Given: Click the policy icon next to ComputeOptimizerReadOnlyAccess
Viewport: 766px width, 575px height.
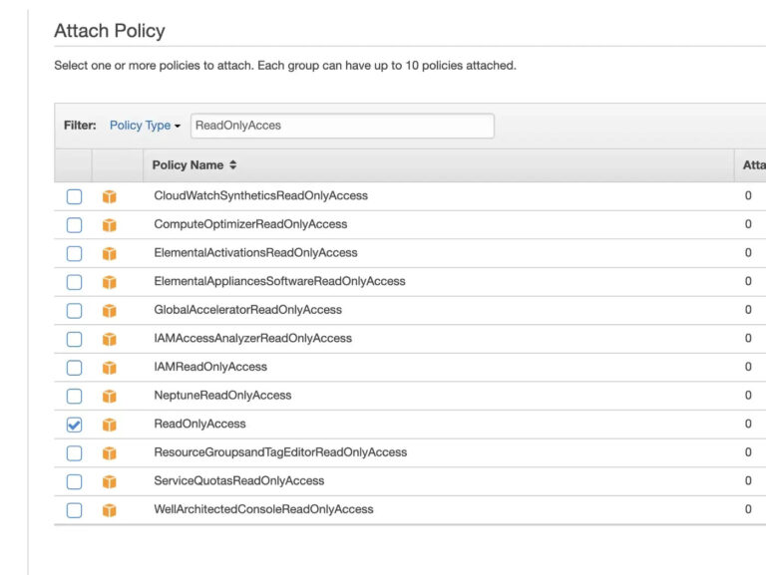Looking at the screenshot, I should click(x=110, y=225).
